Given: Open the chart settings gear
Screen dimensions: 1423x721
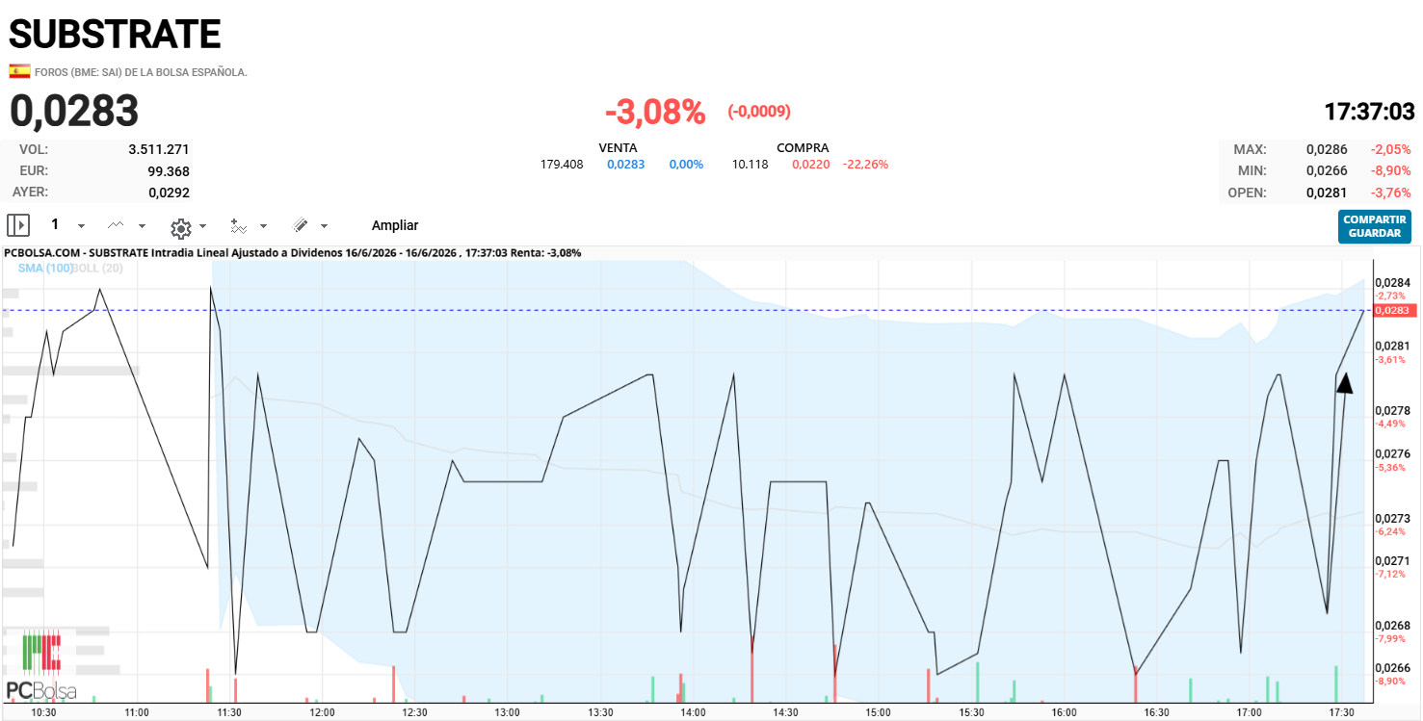Looking at the screenshot, I should tap(180, 228).
